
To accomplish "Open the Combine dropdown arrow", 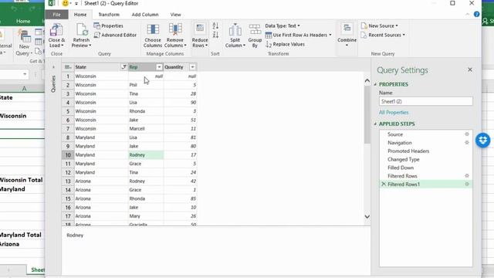I will click(347, 46).
